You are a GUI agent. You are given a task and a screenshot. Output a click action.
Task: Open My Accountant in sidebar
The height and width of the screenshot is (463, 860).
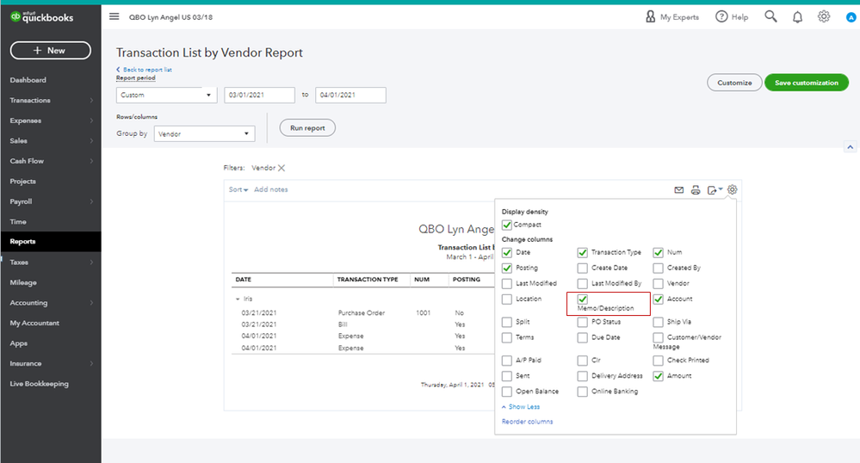34,323
